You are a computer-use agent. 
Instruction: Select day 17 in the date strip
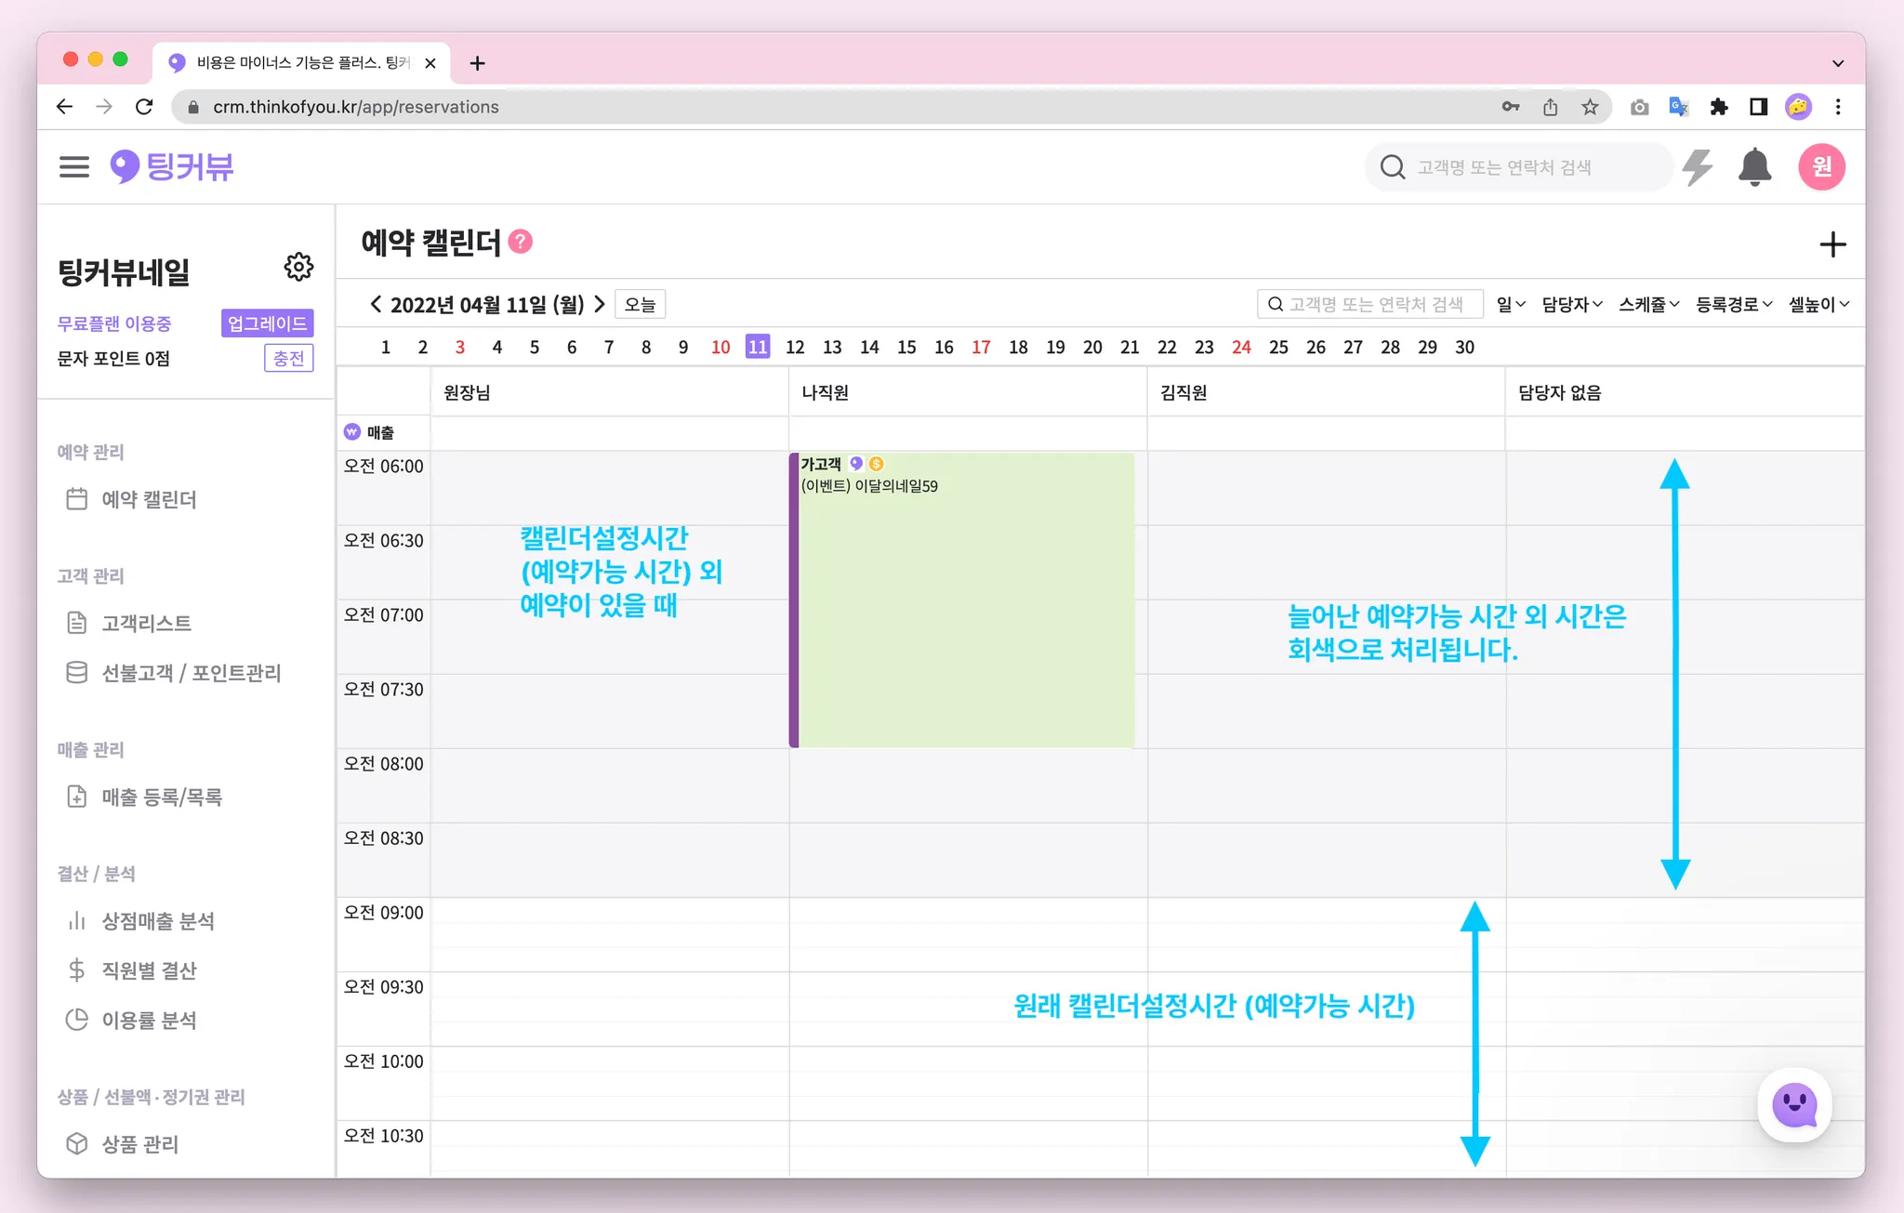pyautogui.click(x=981, y=348)
